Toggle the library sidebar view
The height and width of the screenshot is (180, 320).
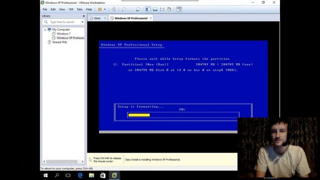pos(148,9)
